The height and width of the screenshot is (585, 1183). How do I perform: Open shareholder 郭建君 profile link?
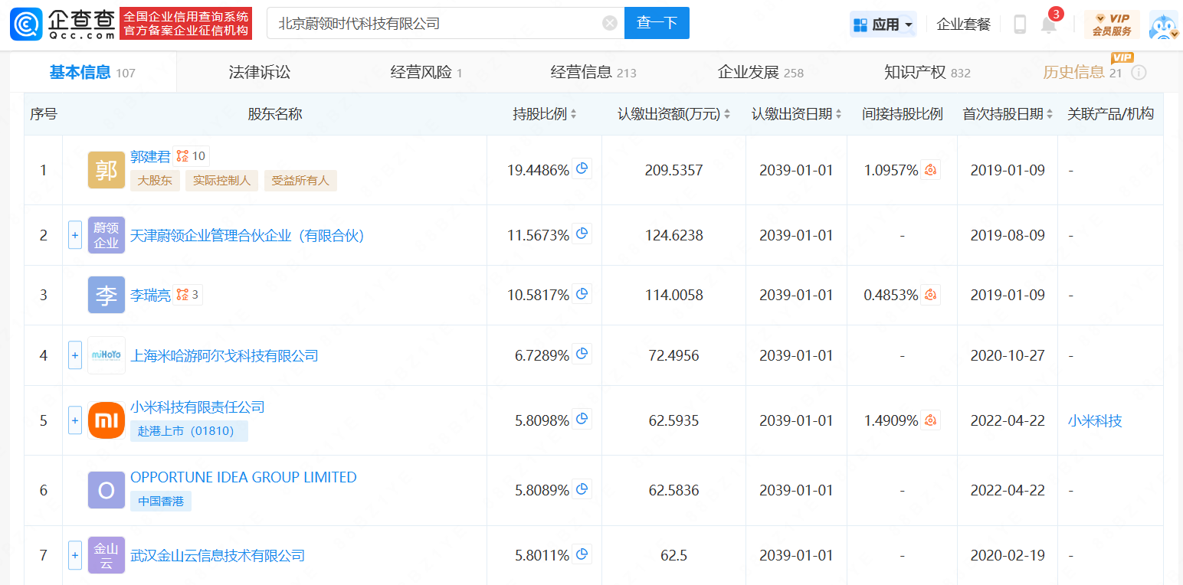[150, 156]
